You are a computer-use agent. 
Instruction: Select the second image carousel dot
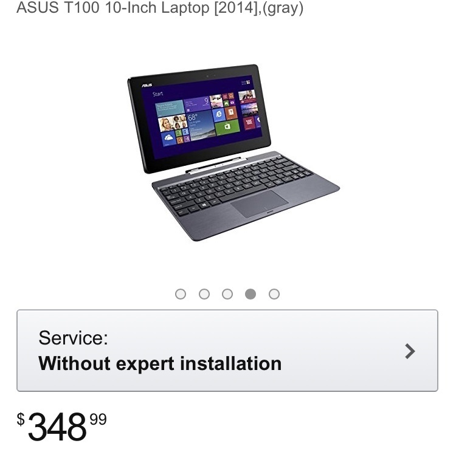point(204,294)
